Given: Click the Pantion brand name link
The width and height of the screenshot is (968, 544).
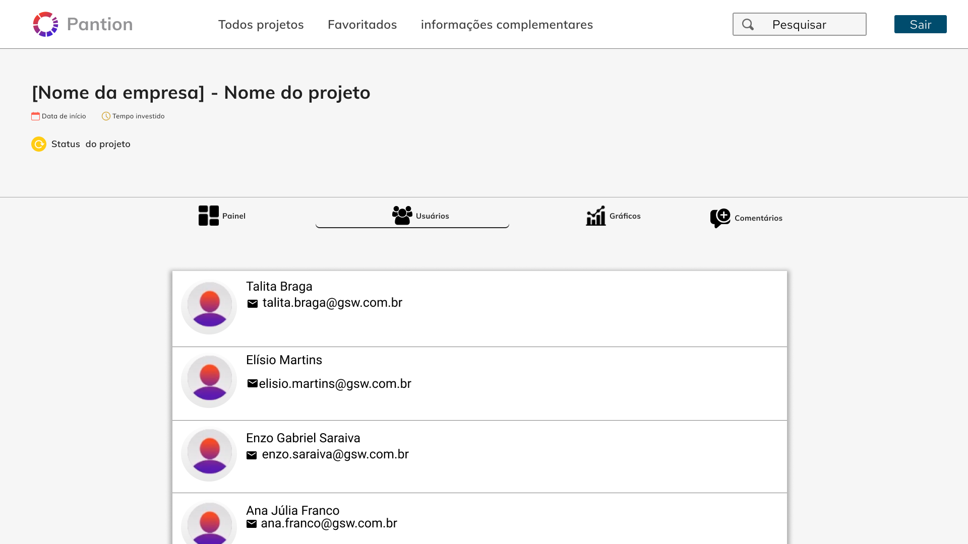Looking at the screenshot, I should (x=100, y=24).
